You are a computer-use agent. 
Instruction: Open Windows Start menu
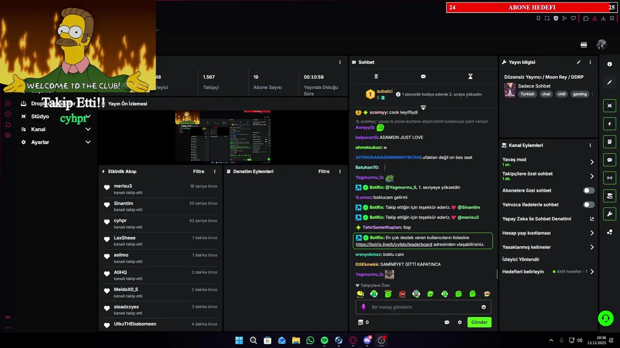(239, 340)
